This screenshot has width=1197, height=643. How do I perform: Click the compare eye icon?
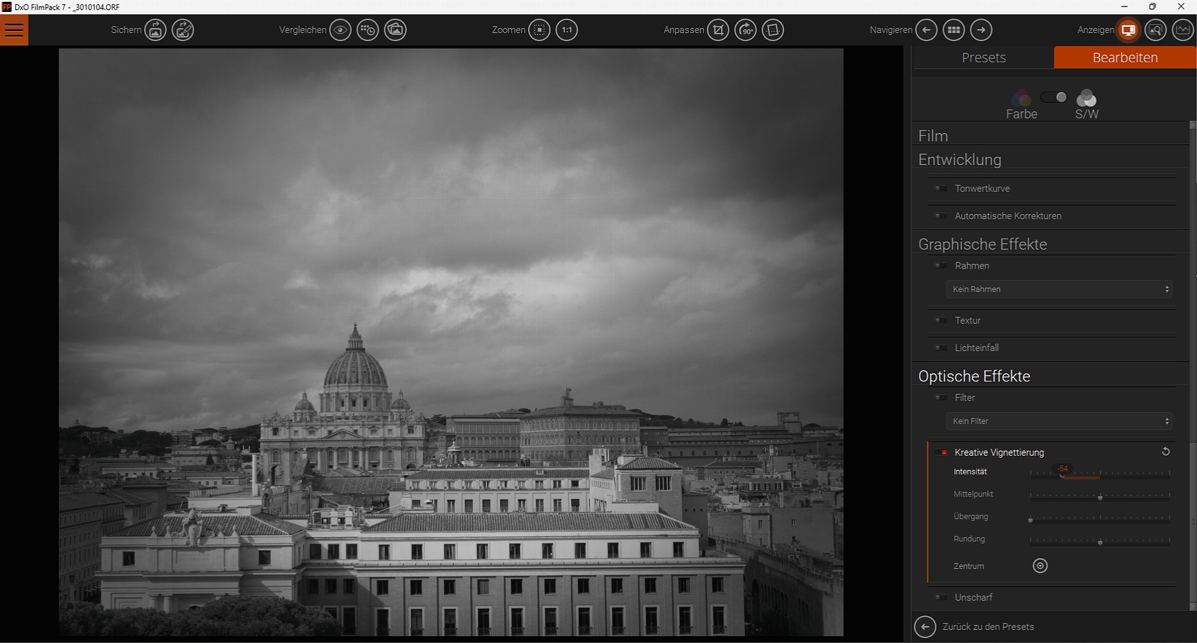340,30
